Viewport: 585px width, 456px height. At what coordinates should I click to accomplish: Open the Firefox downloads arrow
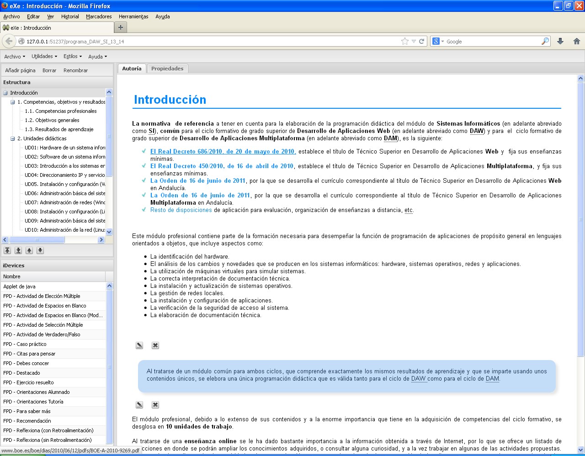click(x=560, y=41)
